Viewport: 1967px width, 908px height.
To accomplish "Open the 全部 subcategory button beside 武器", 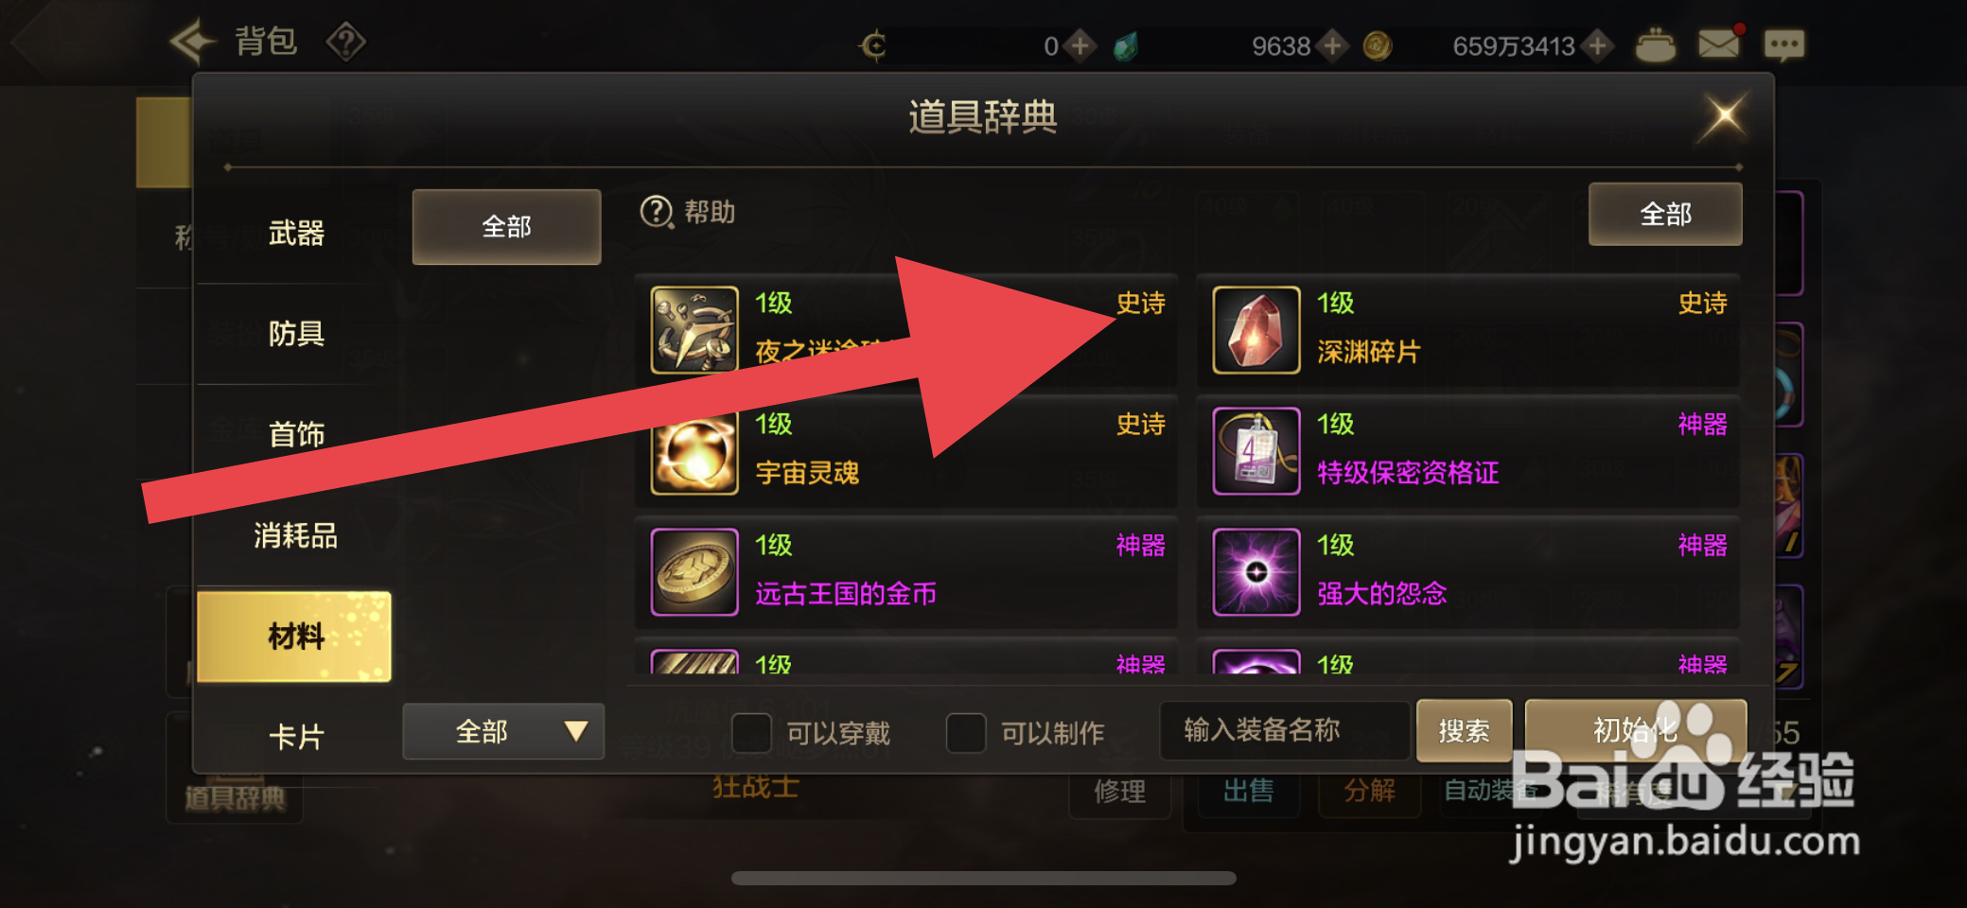I will pyautogui.click(x=506, y=227).
